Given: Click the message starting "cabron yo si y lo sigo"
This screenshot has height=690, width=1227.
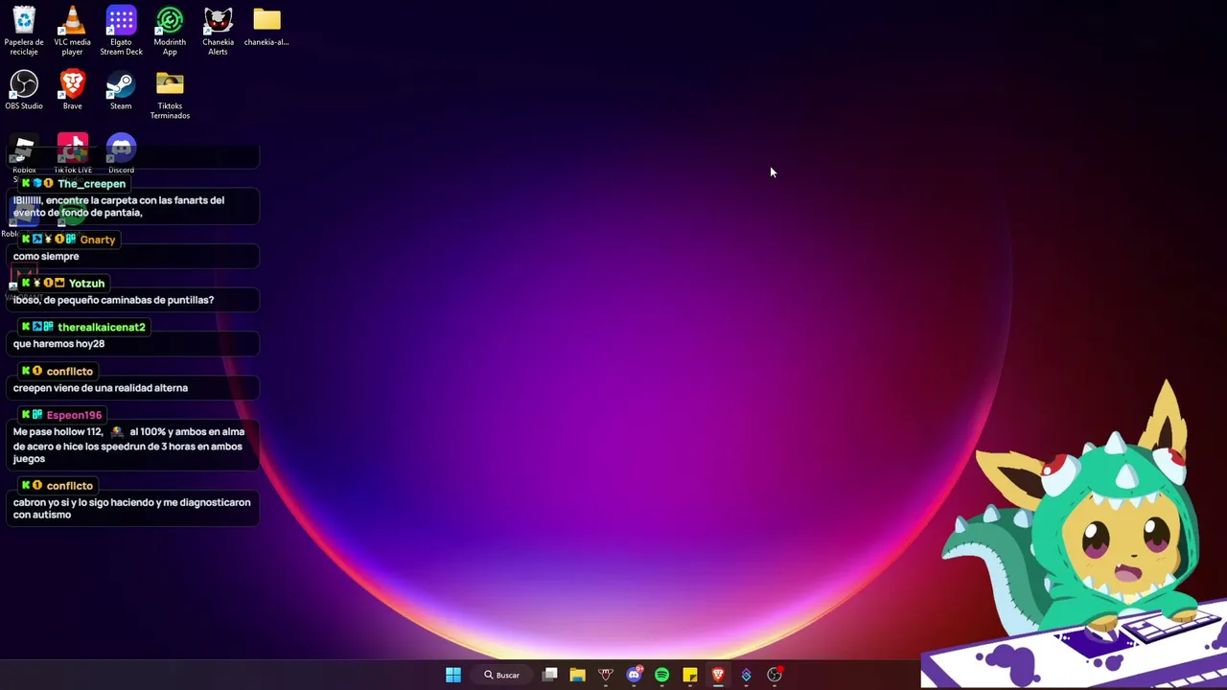Looking at the screenshot, I should tap(131, 509).
